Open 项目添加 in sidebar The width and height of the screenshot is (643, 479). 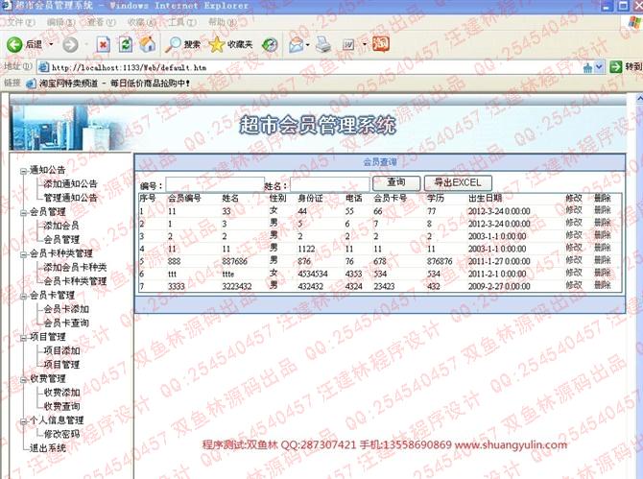pyautogui.click(x=61, y=350)
